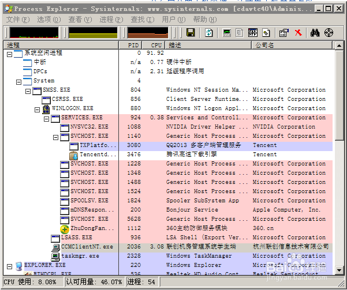Toggle the lower pane toolbar icon

click(253, 33)
